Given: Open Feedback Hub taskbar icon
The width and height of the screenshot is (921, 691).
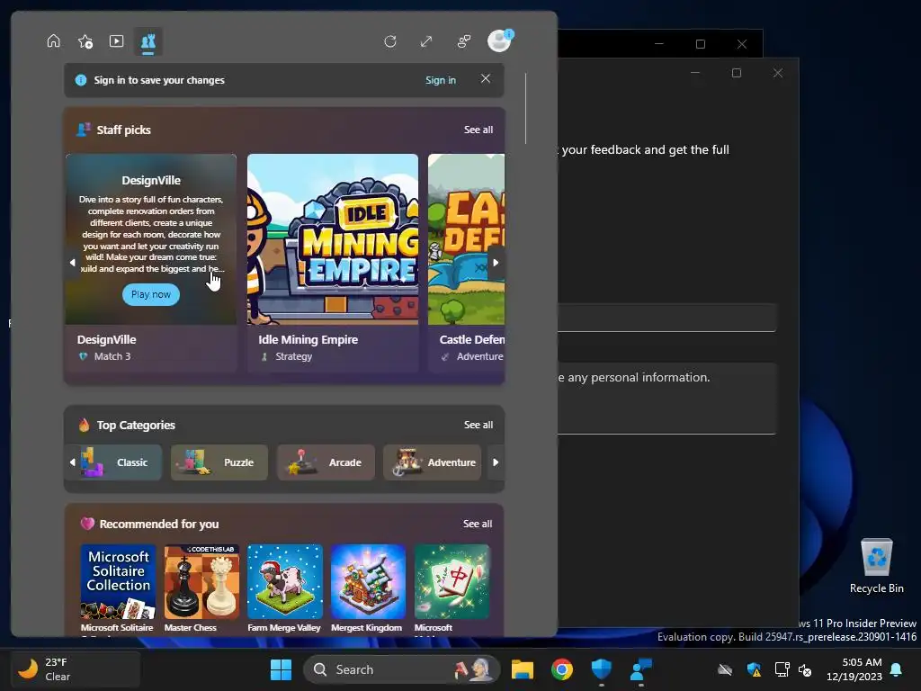Looking at the screenshot, I should pyautogui.click(x=640, y=669).
